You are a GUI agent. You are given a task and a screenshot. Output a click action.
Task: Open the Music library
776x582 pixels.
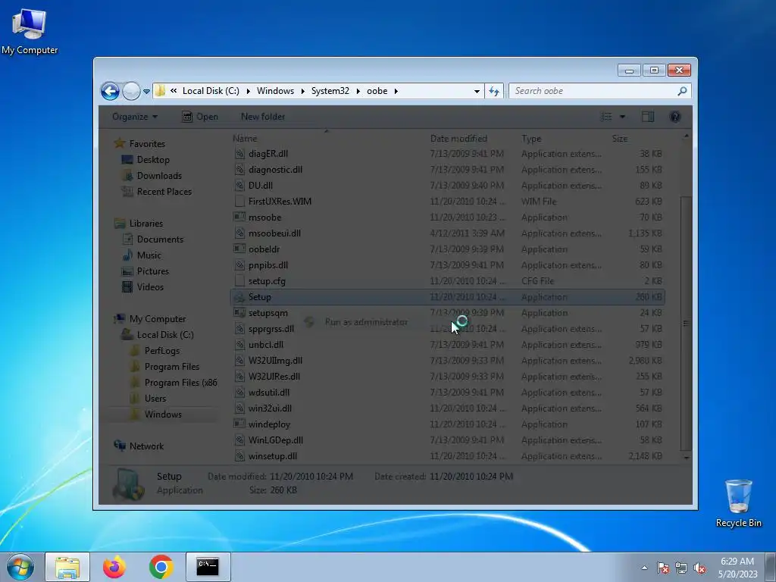point(149,255)
